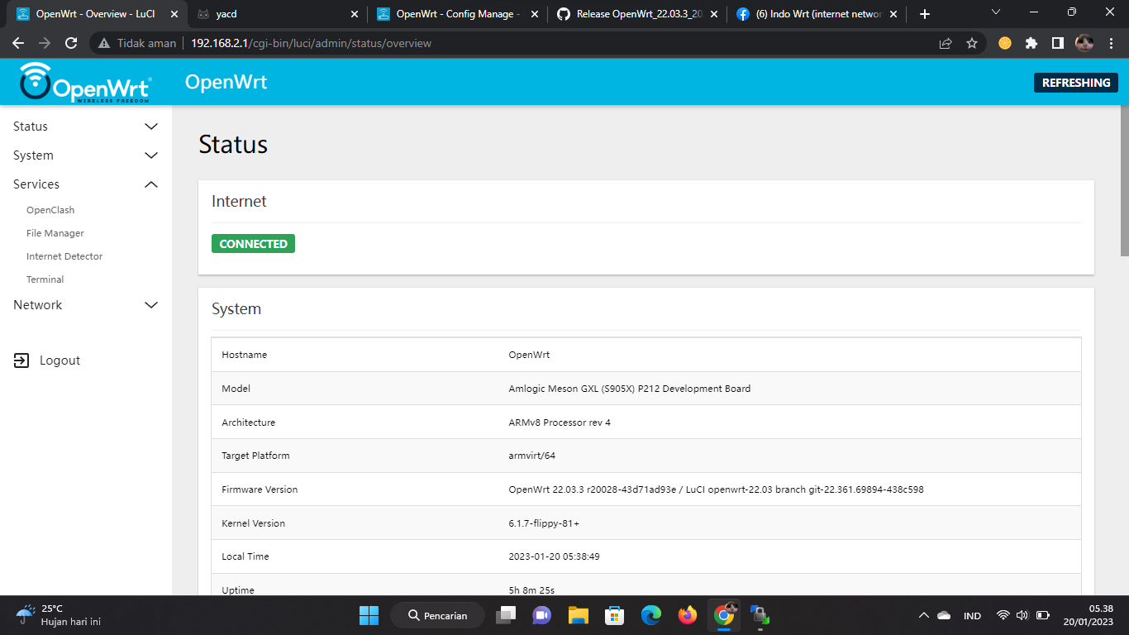Open Firefox from the taskbar
Viewport: 1129px width, 635px height.
tap(687, 615)
